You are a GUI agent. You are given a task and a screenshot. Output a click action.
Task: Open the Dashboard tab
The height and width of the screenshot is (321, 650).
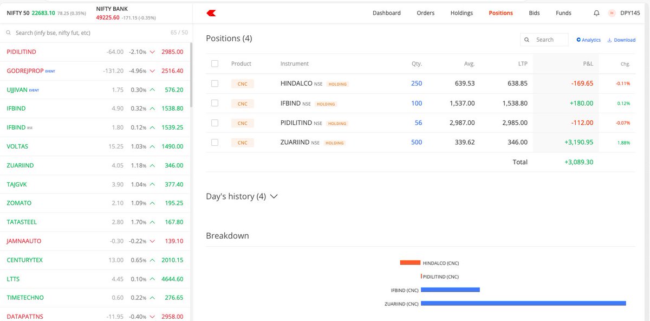coord(387,13)
